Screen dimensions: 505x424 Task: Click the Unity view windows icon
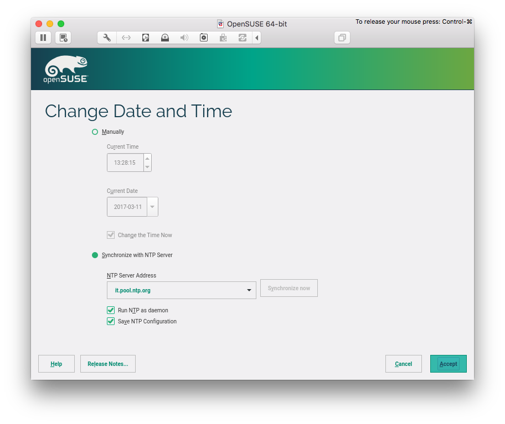342,38
